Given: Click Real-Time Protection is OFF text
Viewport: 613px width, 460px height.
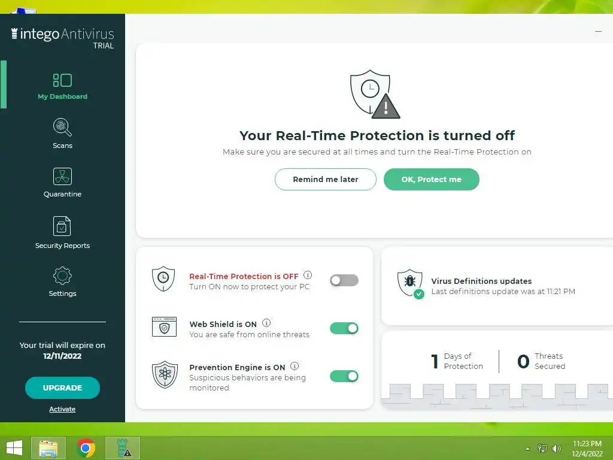Looking at the screenshot, I should (244, 276).
